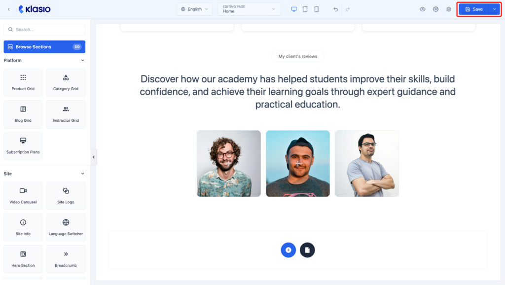This screenshot has height=285, width=505.
Task: Click the Browse Sections button
Action: coord(44,47)
